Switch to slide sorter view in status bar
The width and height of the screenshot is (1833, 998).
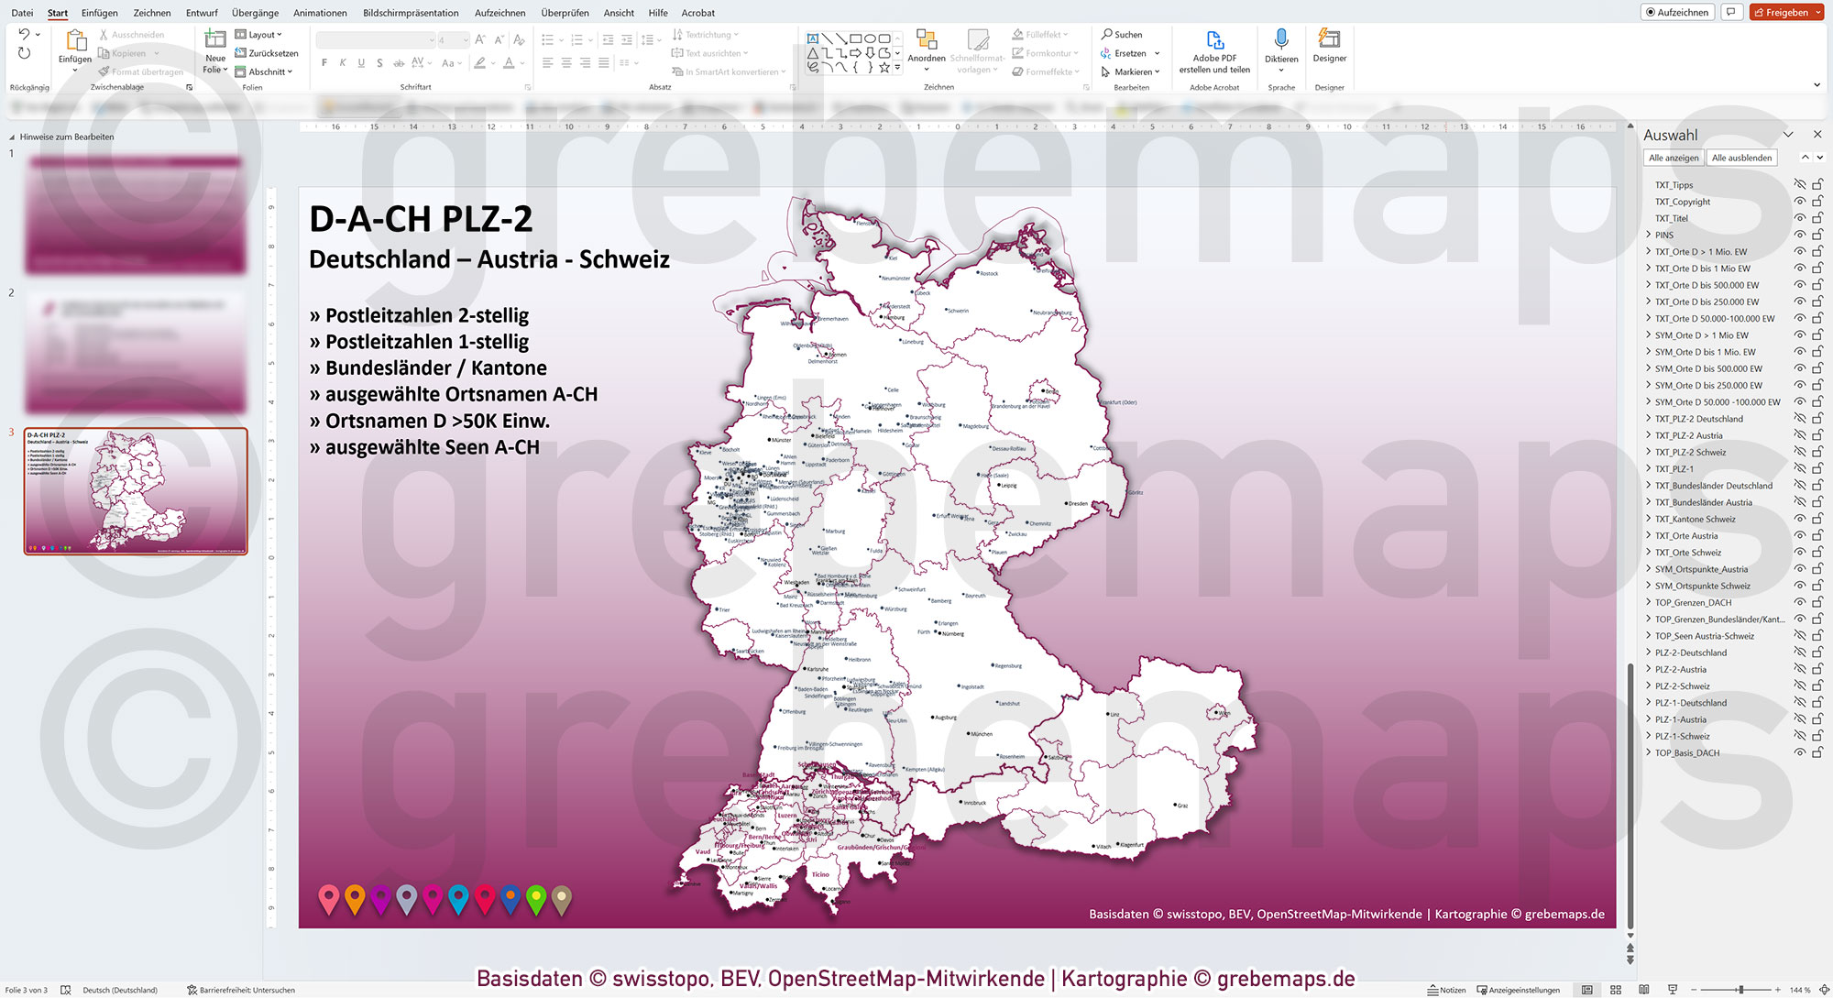[1616, 990]
